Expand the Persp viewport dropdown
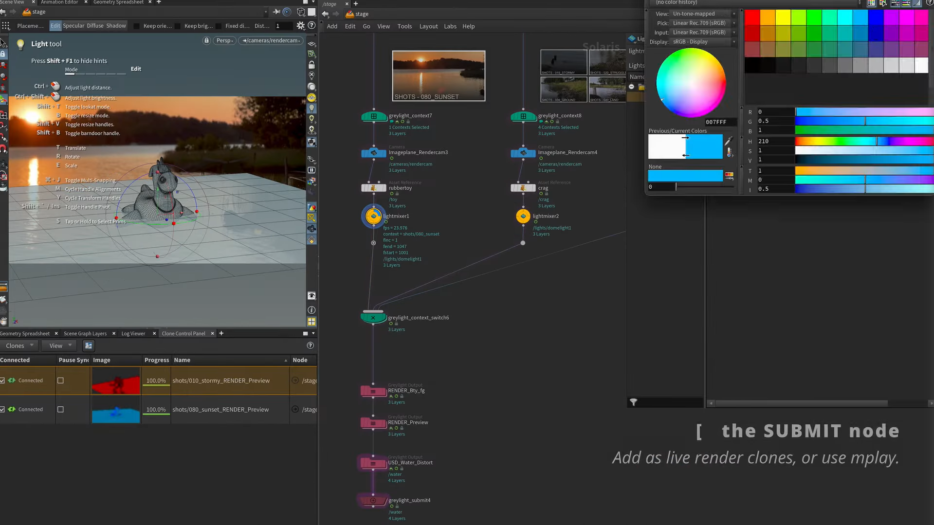Screen dimensions: 934x525 pos(224,40)
